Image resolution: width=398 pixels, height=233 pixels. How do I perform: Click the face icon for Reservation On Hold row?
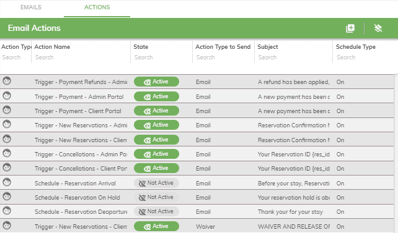(7, 197)
